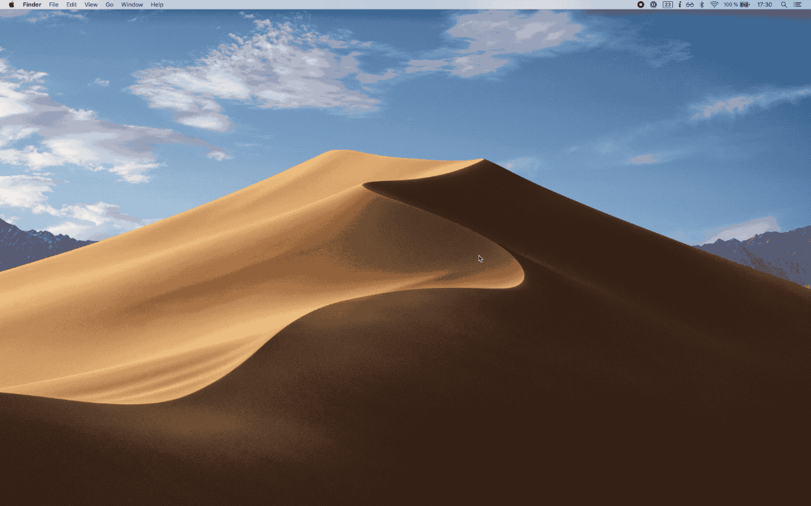Click the screen recording stop icon
811x506 pixels.
coord(641,4)
